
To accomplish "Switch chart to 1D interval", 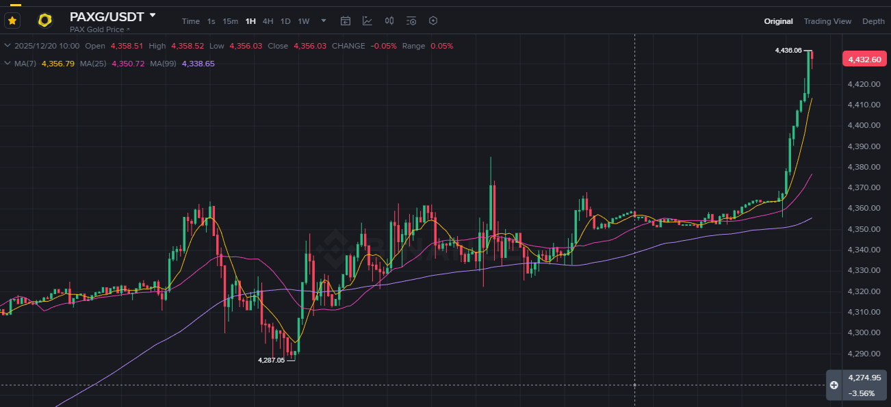I will coord(285,21).
